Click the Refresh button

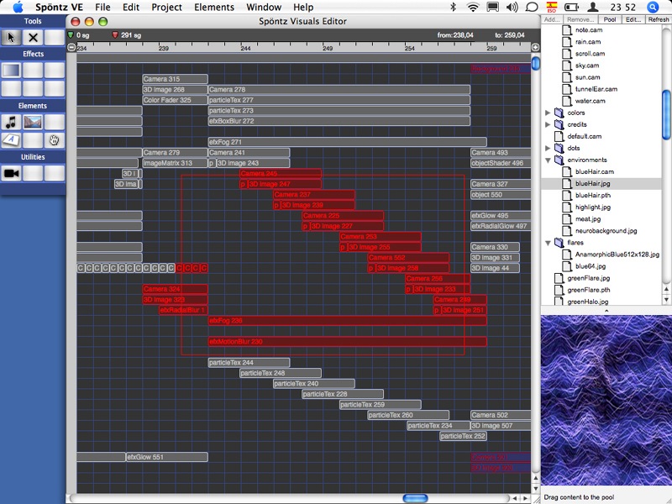click(x=658, y=19)
